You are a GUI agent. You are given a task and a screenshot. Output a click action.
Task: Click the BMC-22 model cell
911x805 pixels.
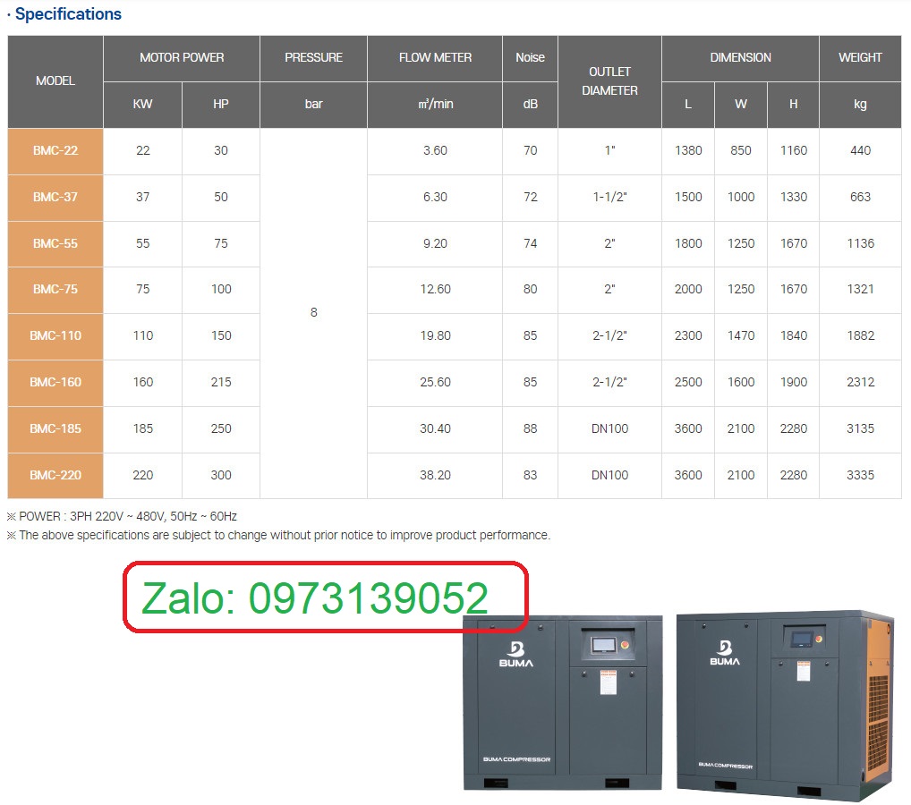click(x=55, y=150)
